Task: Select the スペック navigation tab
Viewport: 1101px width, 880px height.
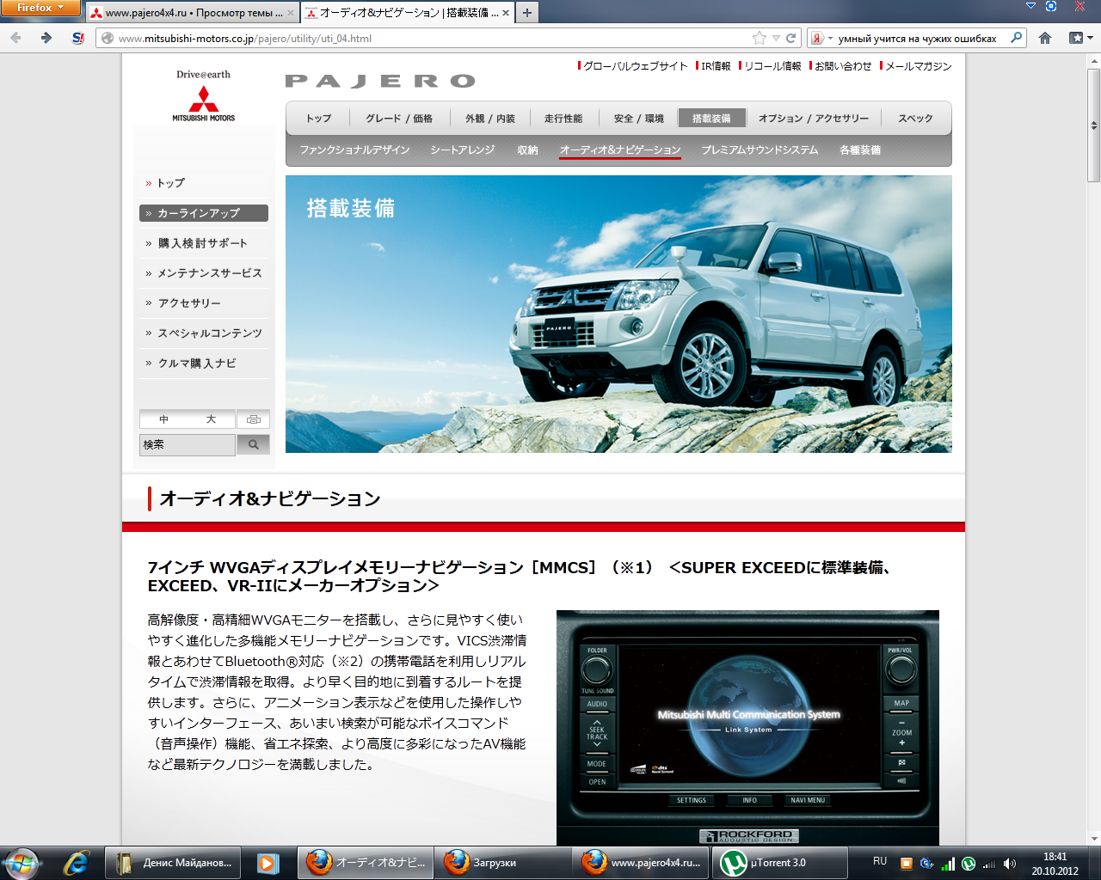Action: (x=915, y=119)
